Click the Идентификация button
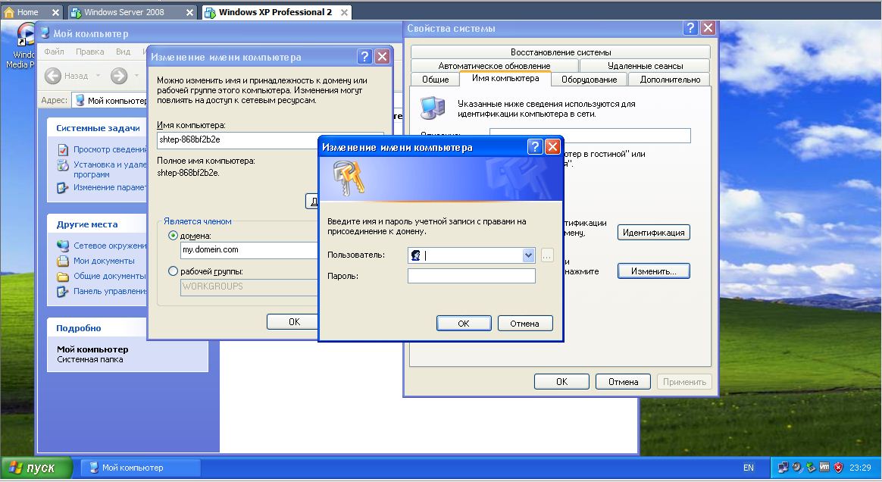 tap(654, 233)
